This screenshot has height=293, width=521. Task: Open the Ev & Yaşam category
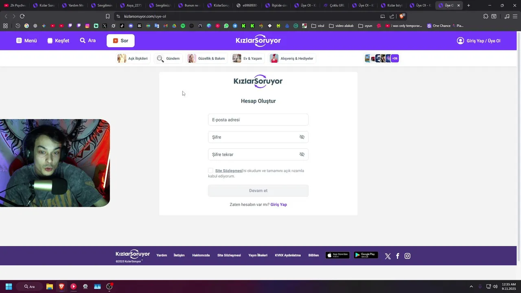coord(247,59)
